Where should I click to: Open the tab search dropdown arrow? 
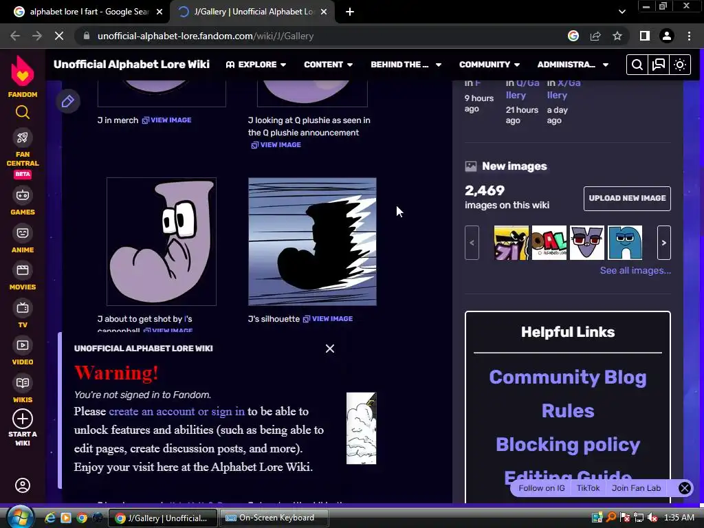tap(621, 12)
